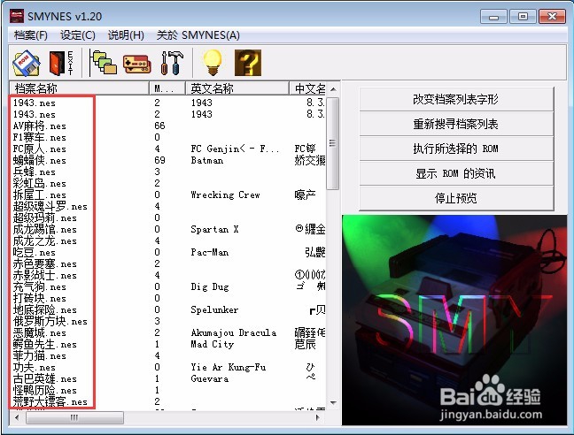Select 地底探险.nes in the file list
The height and width of the screenshot is (435, 574).
click(44, 310)
